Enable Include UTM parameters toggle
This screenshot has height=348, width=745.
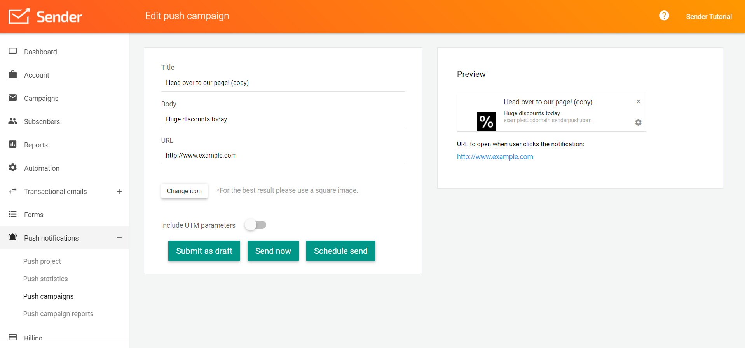pos(256,225)
